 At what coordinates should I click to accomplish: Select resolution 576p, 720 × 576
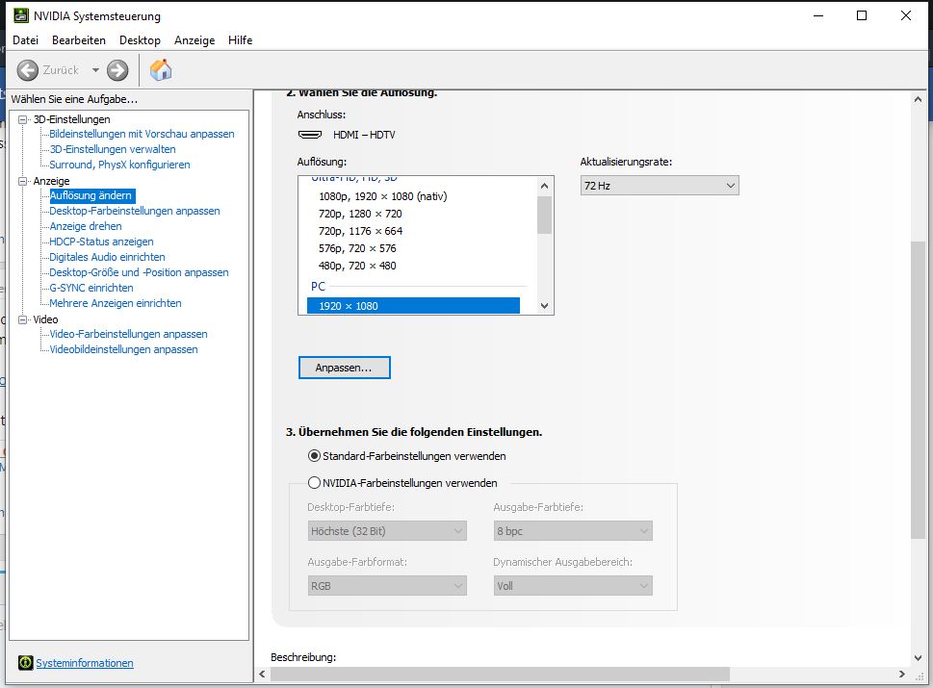tap(357, 248)
